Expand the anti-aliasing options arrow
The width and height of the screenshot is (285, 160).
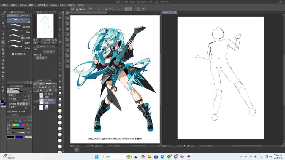click(29, 104)
